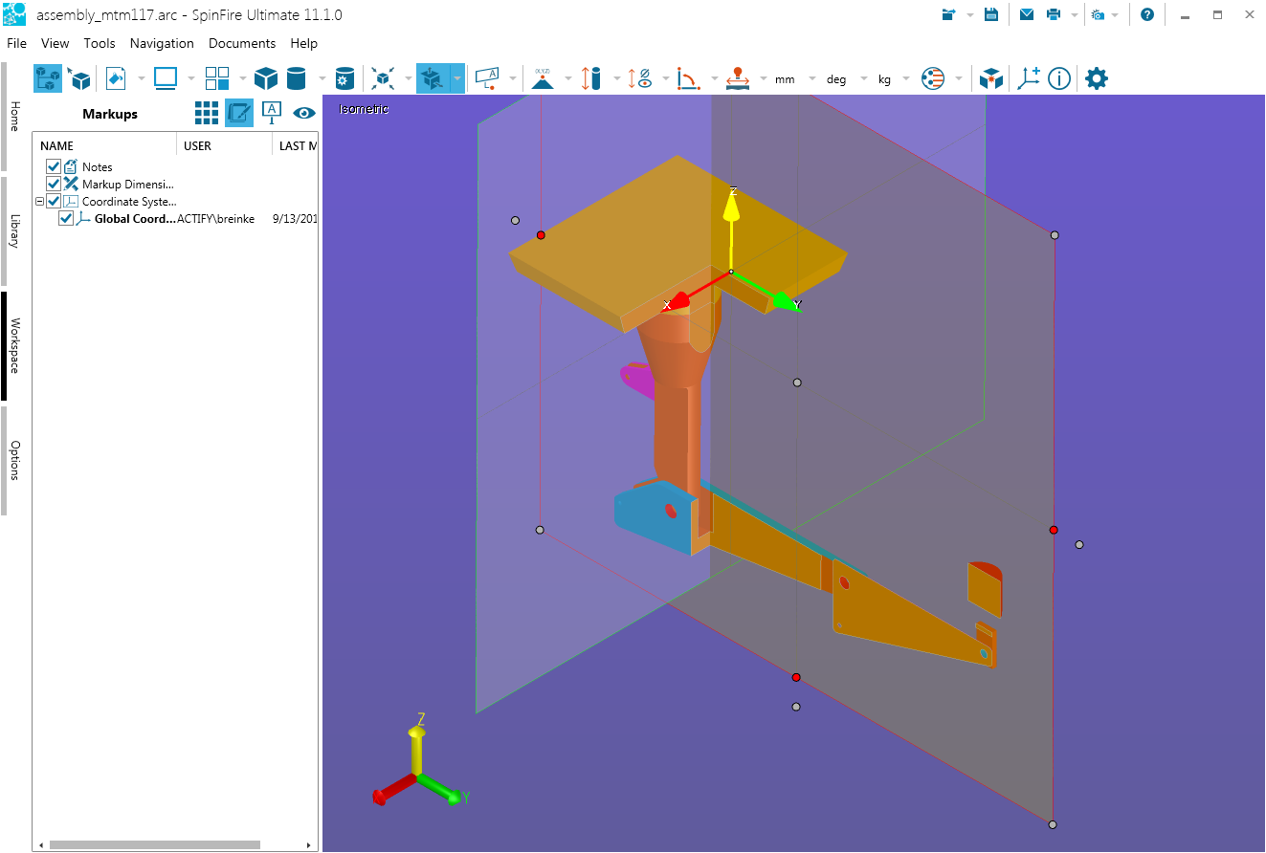The width and height of the screenshot is (1266, 853).
Task: Uncheck the Markup Dimensions checkbox
Action: [x=54, y=185]
